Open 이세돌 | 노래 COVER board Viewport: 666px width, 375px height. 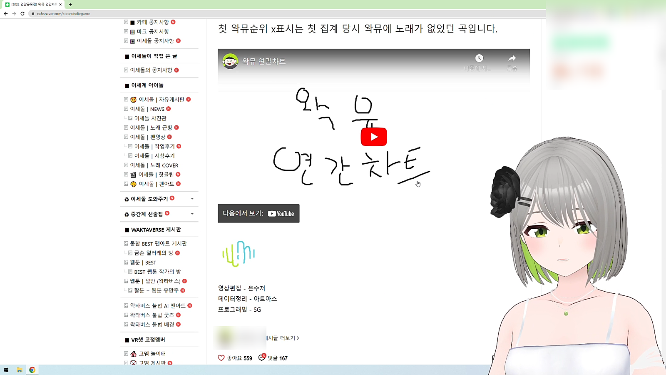pos(154,165)
